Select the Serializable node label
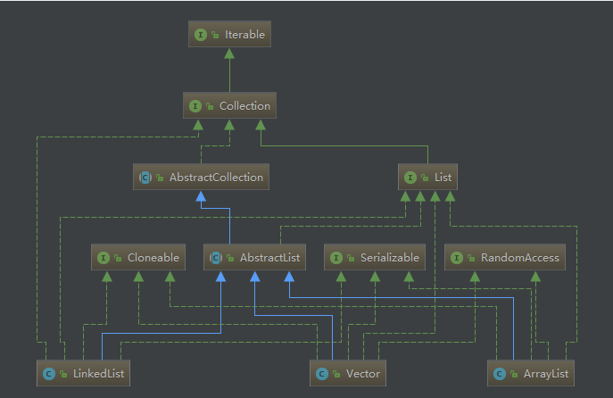The width and height of the screenshot is (613, 398). tap(389, 258)
